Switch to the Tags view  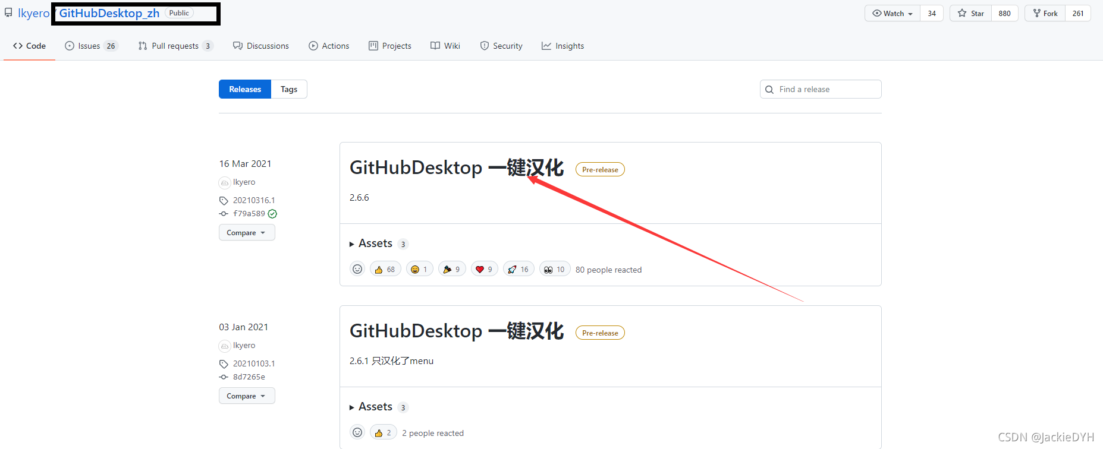pyautogui.click(x=289, y=89)
